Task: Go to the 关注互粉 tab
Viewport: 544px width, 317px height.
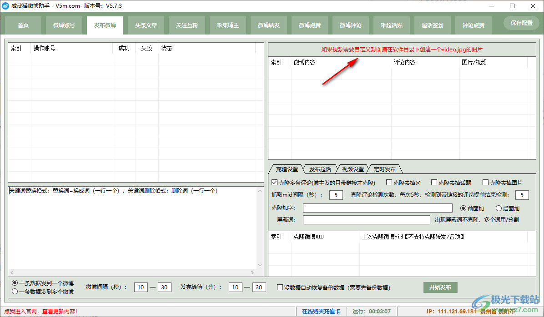Action: tap(187, 25)
